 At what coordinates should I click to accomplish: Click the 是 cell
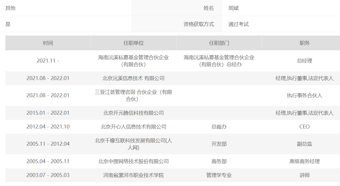(x=8, y=24)
